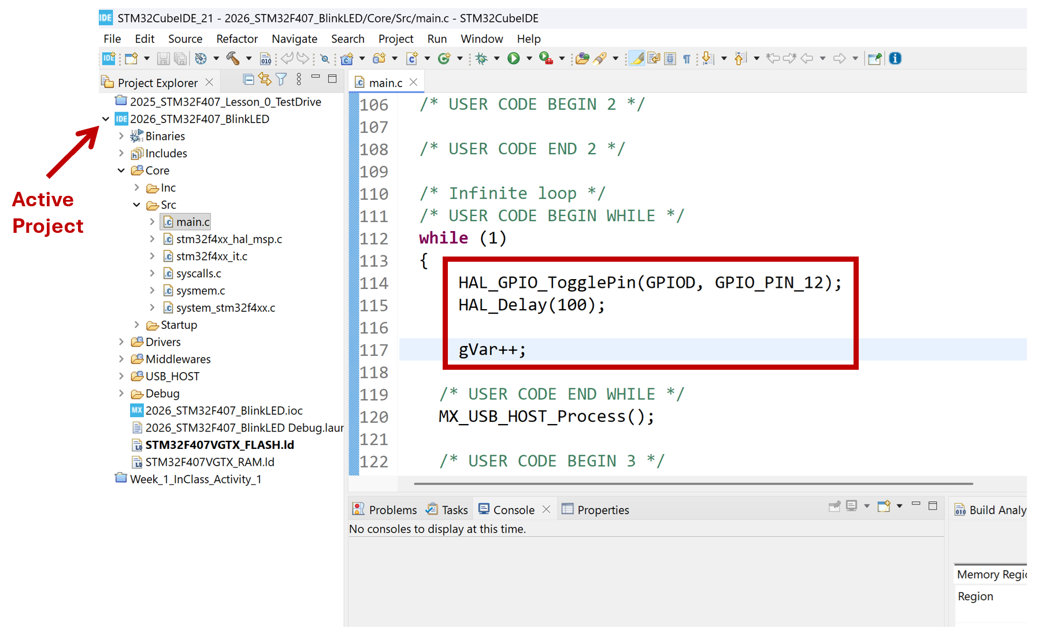Click the STM32 project IDE icon in toolbar

tap(109, 58)
